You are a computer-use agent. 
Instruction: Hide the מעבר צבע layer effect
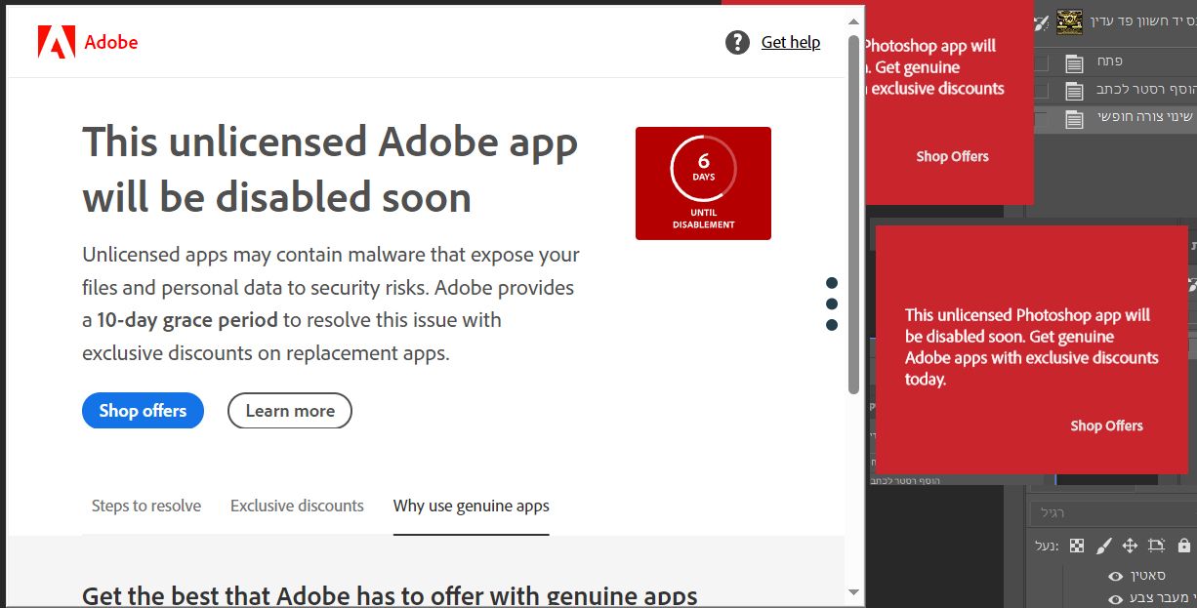1115,598
